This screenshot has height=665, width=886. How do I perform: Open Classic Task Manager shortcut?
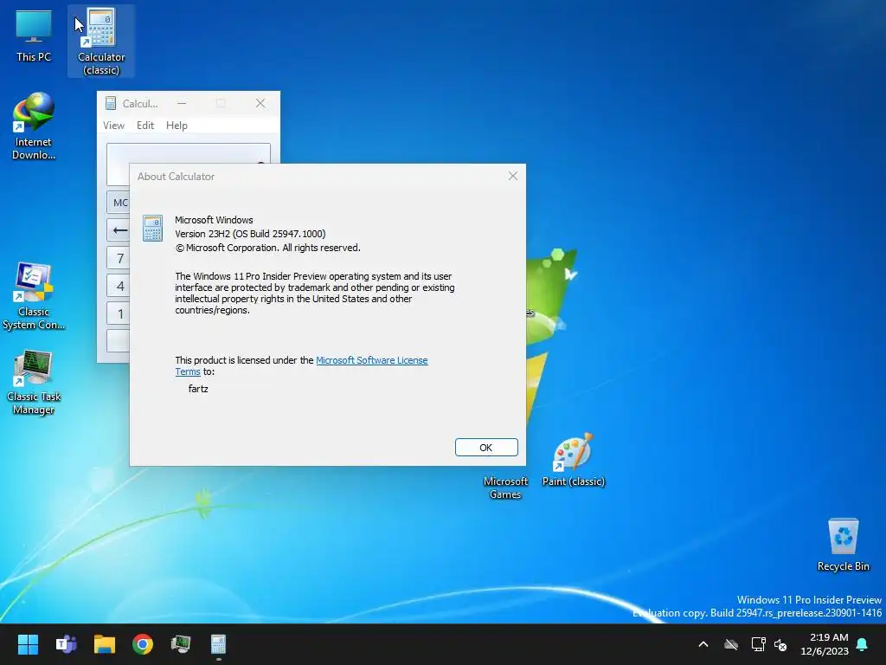click(x=34, y=382)
